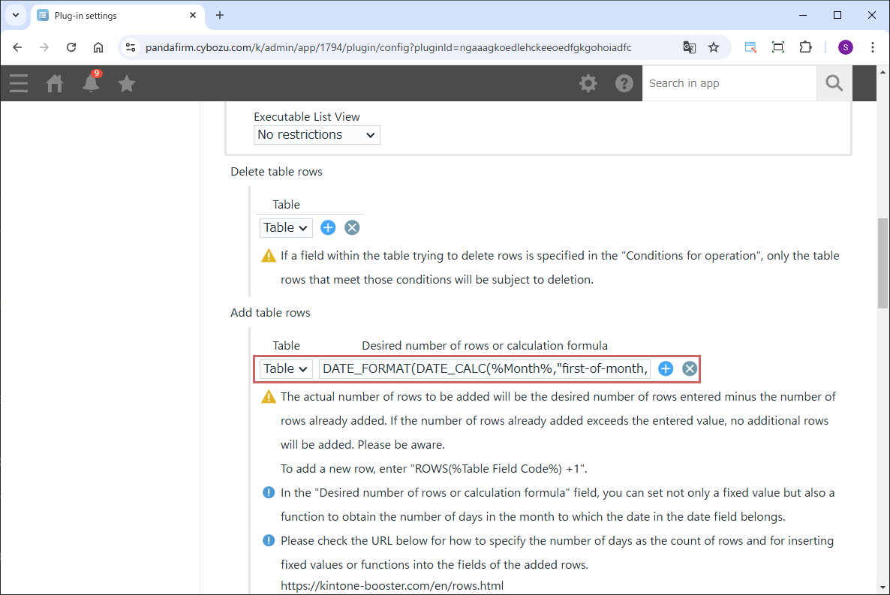Remove the Add table rows entry
890x595 pixels.
(x=690, y=368)
